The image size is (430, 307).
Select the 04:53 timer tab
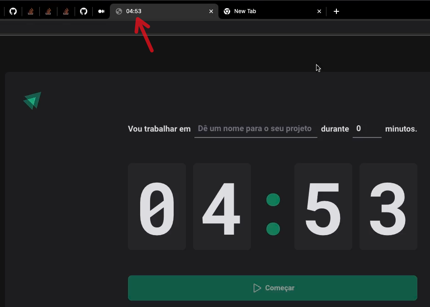pyautogui.click(x=164, y=11)
